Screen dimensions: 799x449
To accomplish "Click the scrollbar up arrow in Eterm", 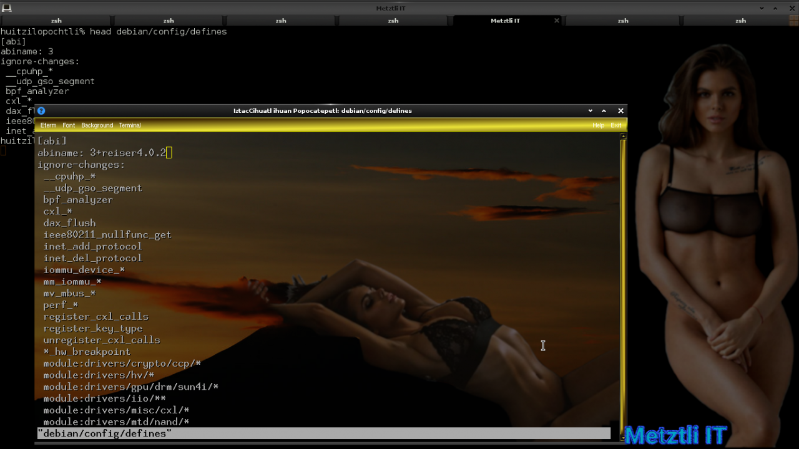I will click(623, 137).
